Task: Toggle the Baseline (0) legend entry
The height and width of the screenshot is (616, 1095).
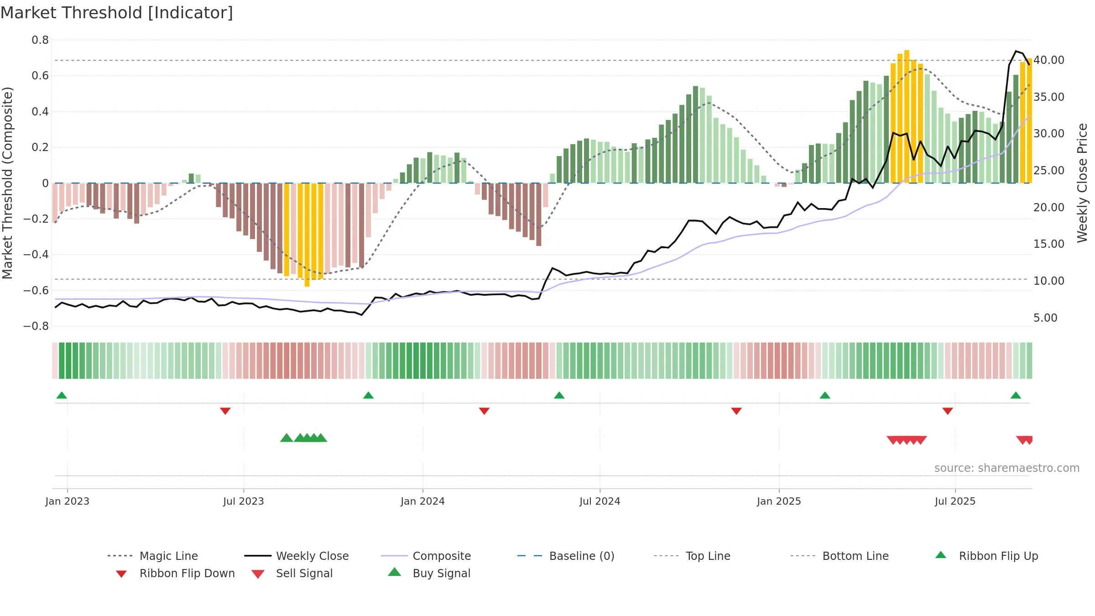Action: point(566,556)
